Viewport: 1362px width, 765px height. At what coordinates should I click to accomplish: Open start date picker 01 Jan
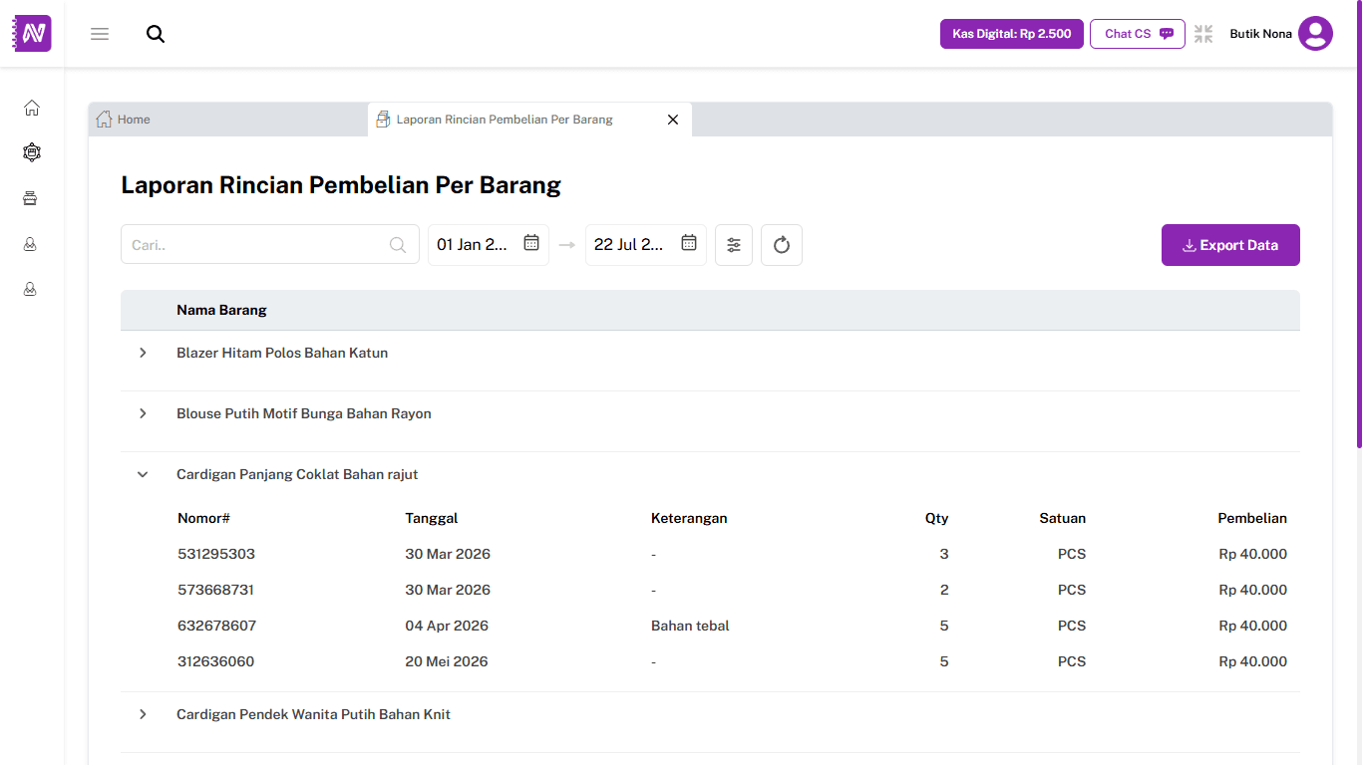(x=489, y=245)
